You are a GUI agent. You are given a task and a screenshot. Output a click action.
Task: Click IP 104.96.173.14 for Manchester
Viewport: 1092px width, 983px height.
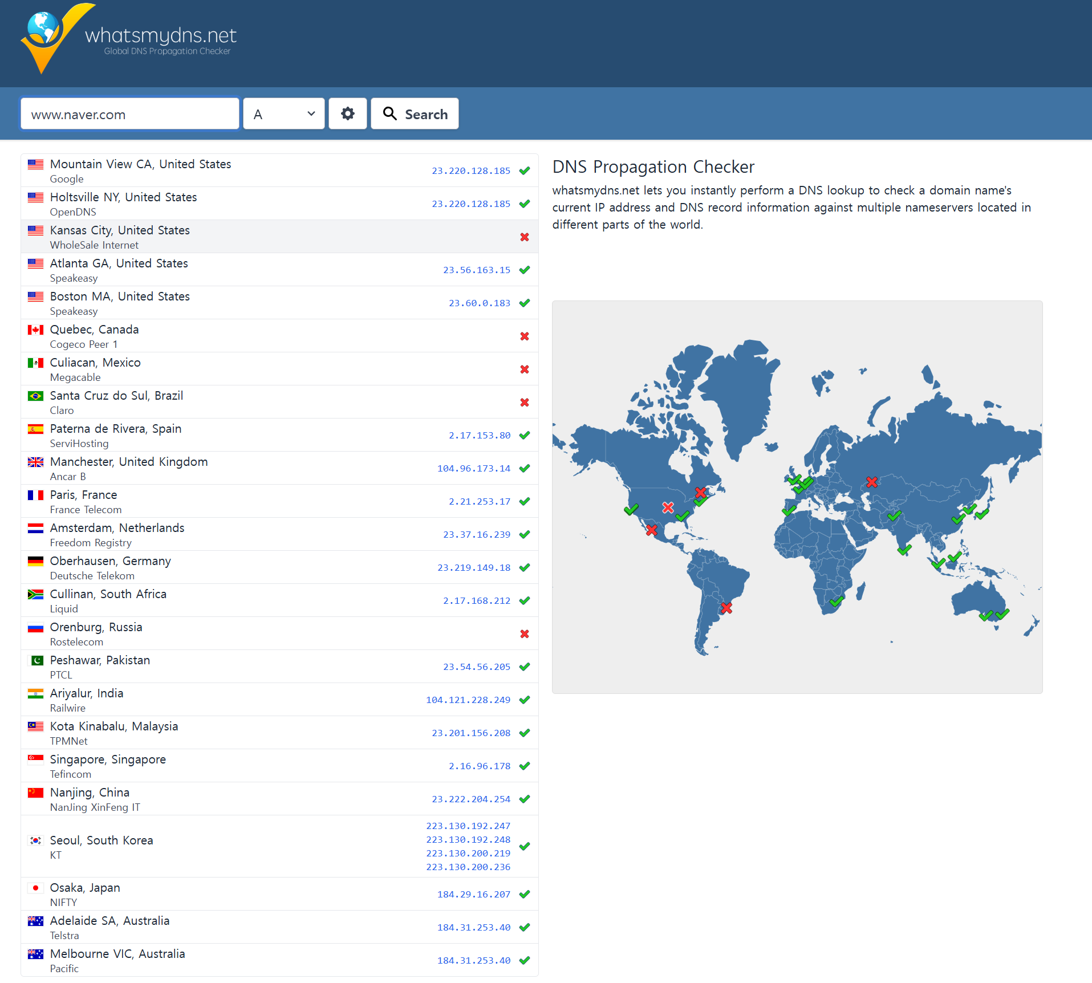pyautogui.click(x=474, y=468)
